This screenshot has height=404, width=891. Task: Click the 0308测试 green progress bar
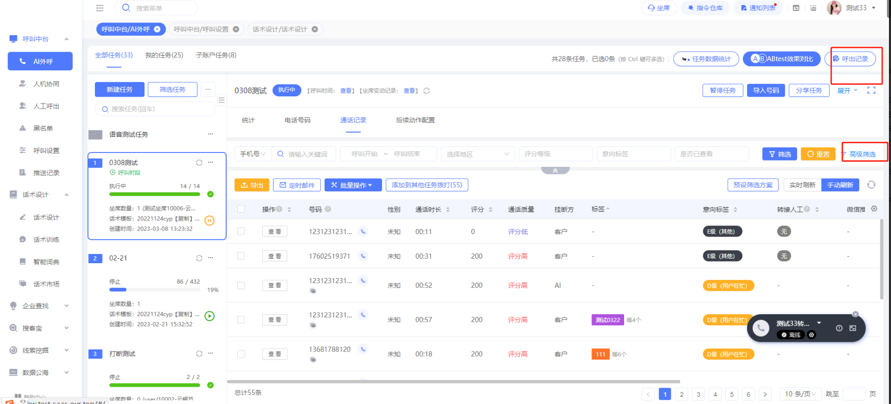click(154, 194)
